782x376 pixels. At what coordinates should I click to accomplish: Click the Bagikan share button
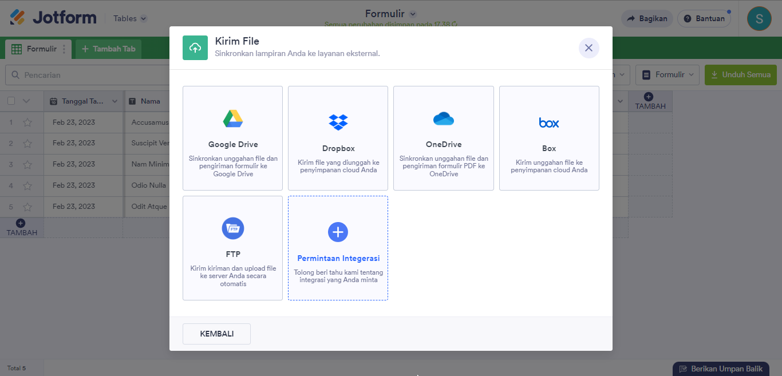[647, 18]
